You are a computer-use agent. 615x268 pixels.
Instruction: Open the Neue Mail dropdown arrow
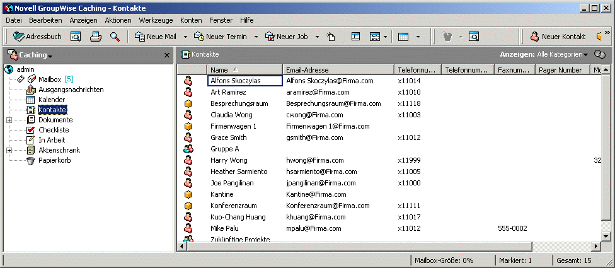click(x=185, y=37)
